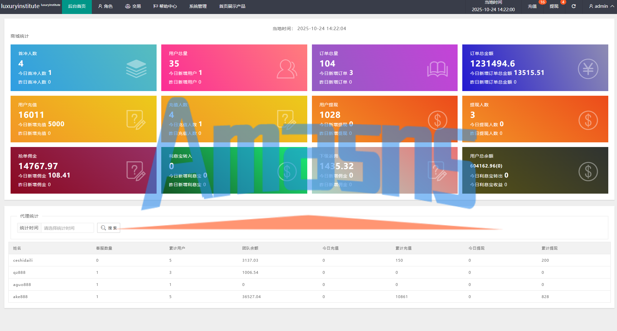The width and height of the screenshot is (617, 331).
Task: Open the 系统管理 menu
Action: click(198, 6)
